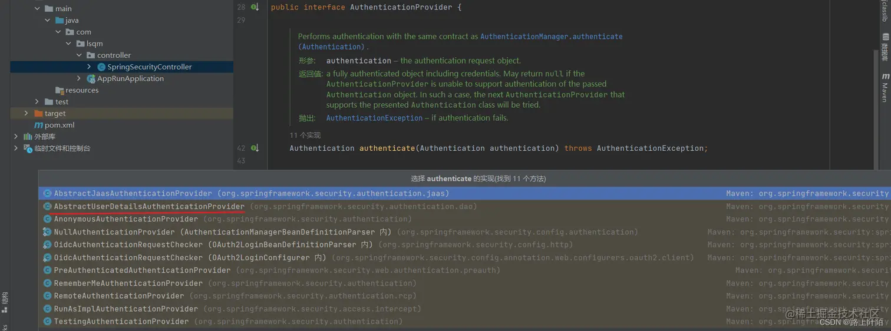Open the 结构 tool window on left edge
891x331 pixels.
point(5,302)
